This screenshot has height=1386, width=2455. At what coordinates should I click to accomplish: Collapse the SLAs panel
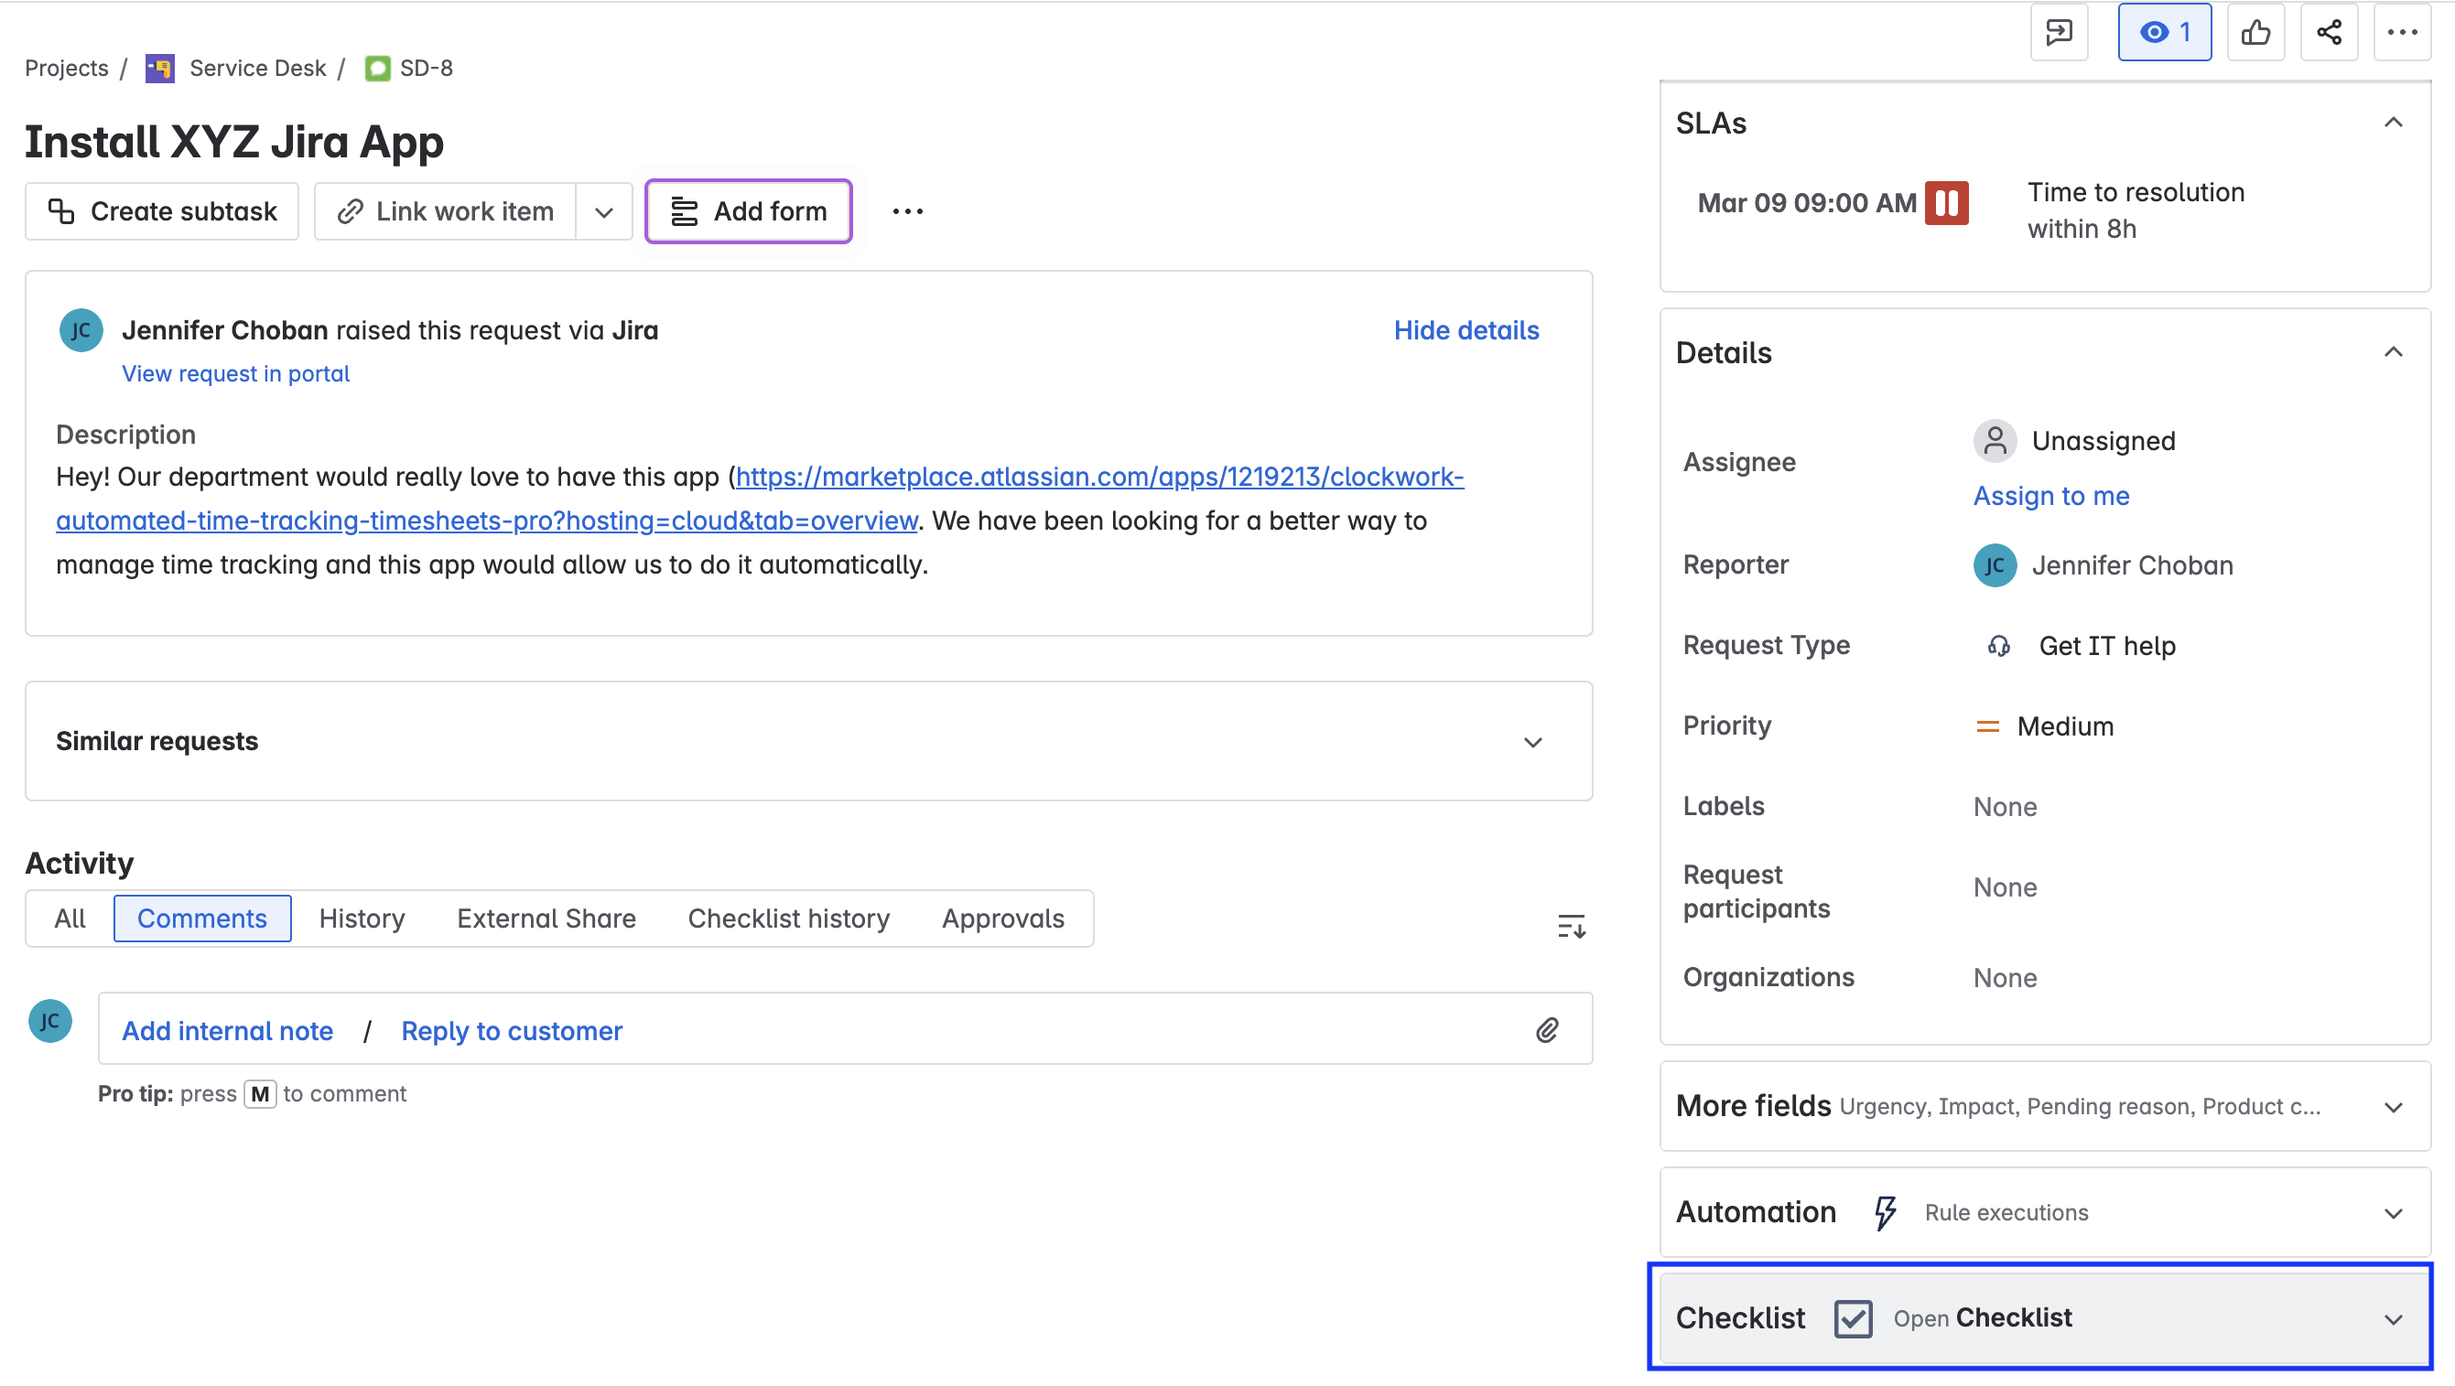[x=2392, y=123]
